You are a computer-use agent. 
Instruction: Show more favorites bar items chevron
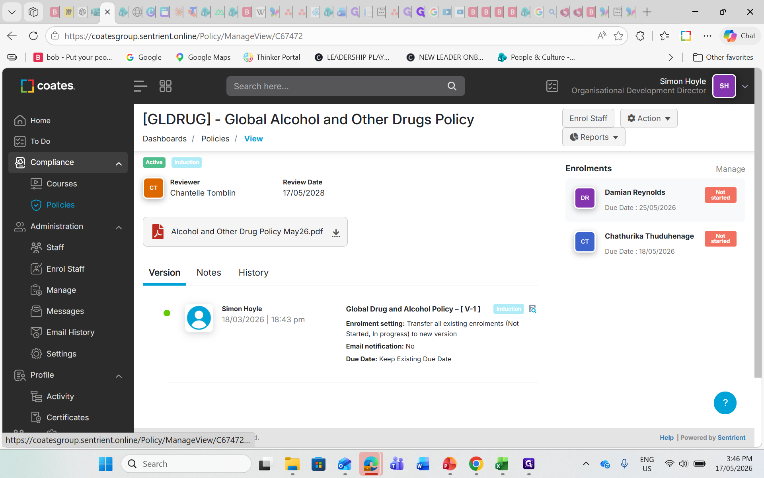point(671,57)
